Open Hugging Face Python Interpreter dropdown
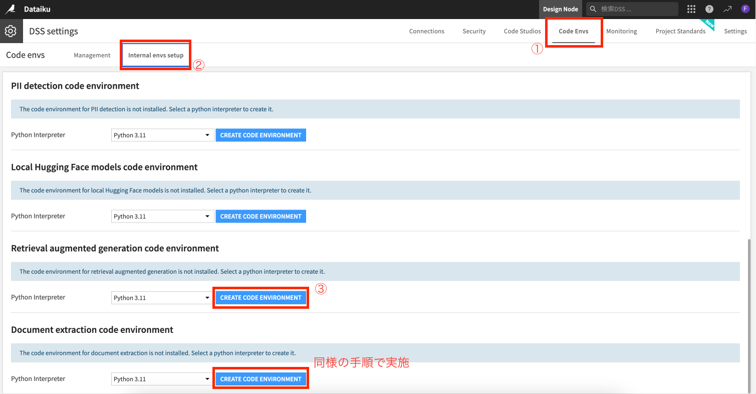This screenshot has height=394, width=756. tap(162, 217)
